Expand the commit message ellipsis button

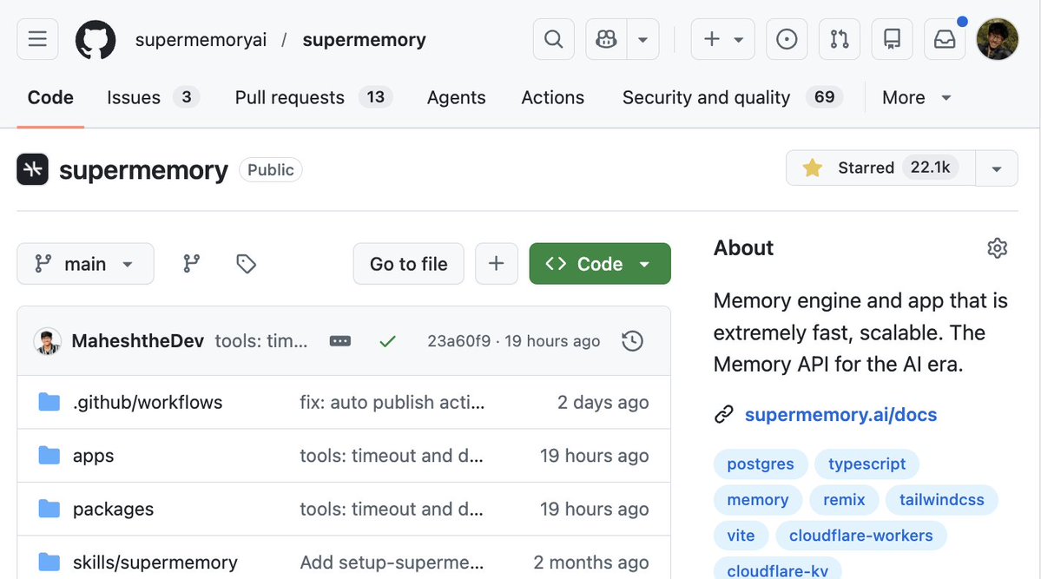pos(340,341)
